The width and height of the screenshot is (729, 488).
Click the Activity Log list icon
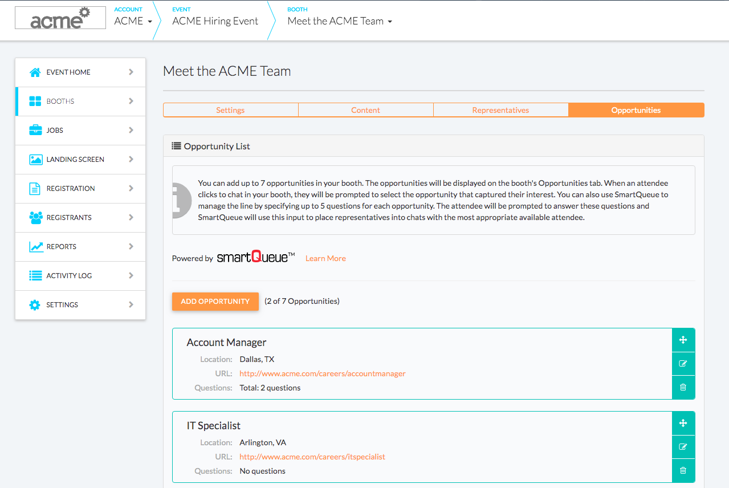[35, 276]
